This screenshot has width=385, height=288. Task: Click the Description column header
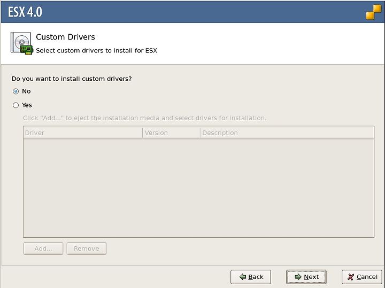tap(287, 133)
